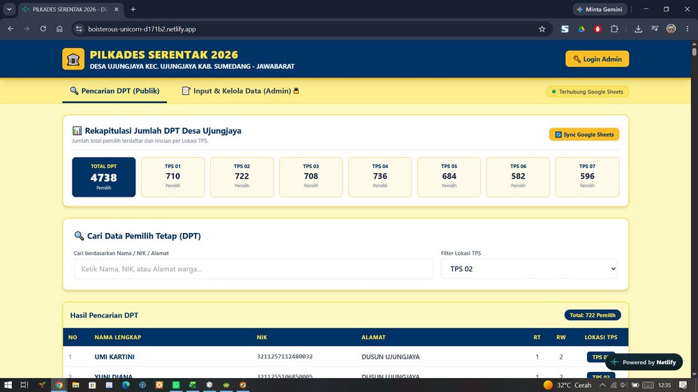Click the TPS 01 card with 710 voters
Image resolution: width=698 pixels, height=392 pixels.
click(172, 177)
